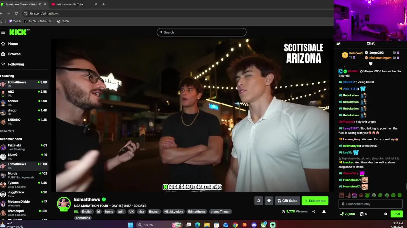Click the Subscribers only chat input
Screen dimensions: 407x228
tap(370, 204)
